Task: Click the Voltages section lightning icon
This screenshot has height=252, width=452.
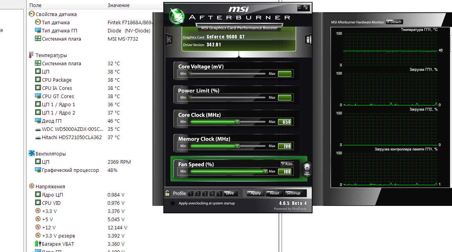Action: [32, 186]
